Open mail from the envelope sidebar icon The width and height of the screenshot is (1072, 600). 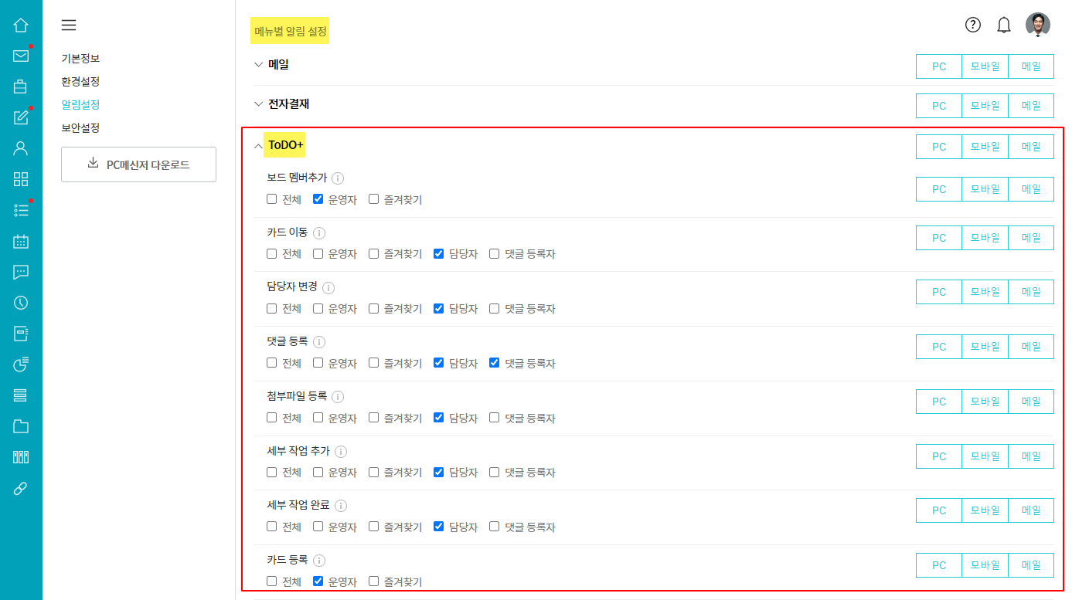click(x=21, y=56)
